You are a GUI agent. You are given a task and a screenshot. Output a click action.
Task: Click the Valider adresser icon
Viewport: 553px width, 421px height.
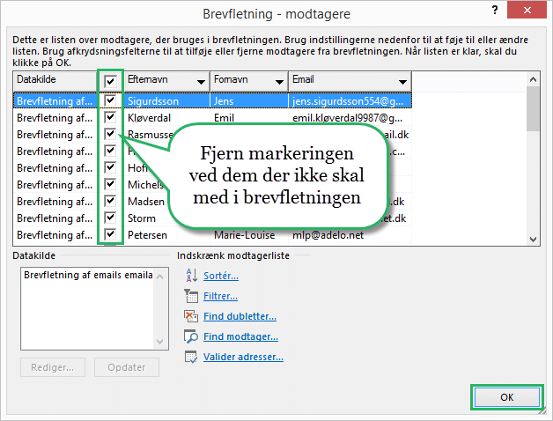[191, 357]
